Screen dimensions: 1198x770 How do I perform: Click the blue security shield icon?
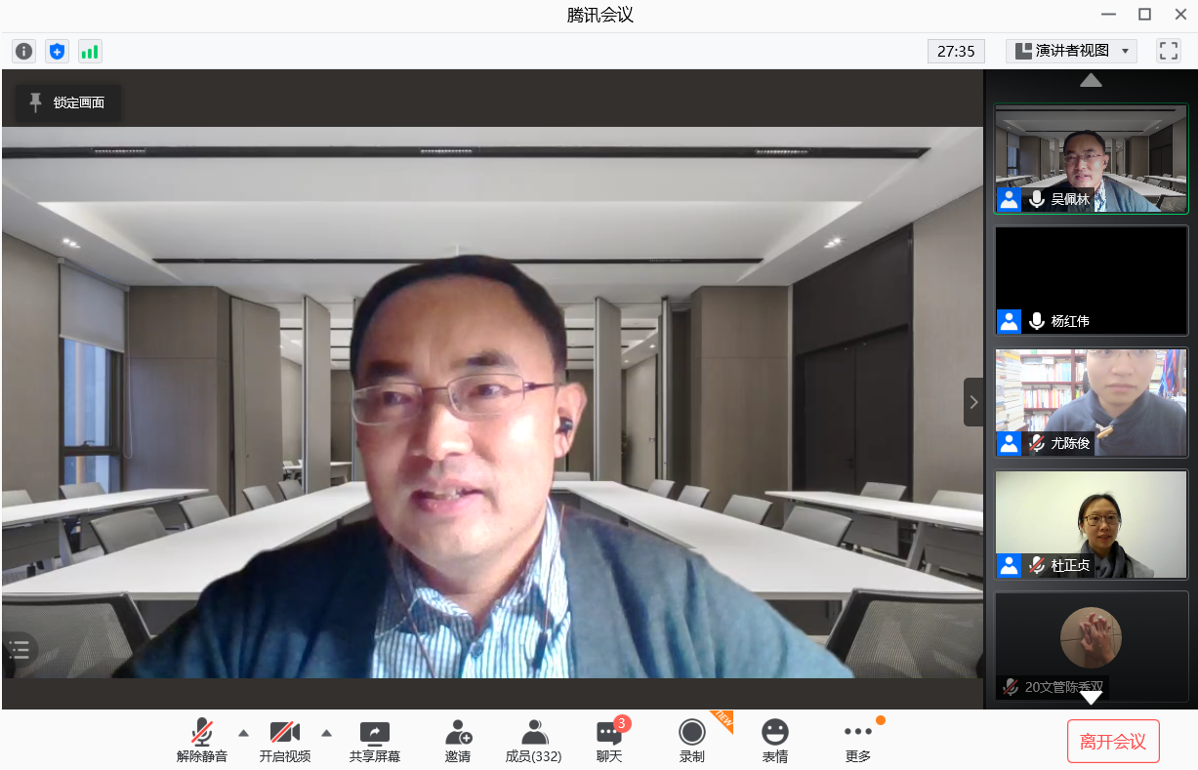[57, 51]
